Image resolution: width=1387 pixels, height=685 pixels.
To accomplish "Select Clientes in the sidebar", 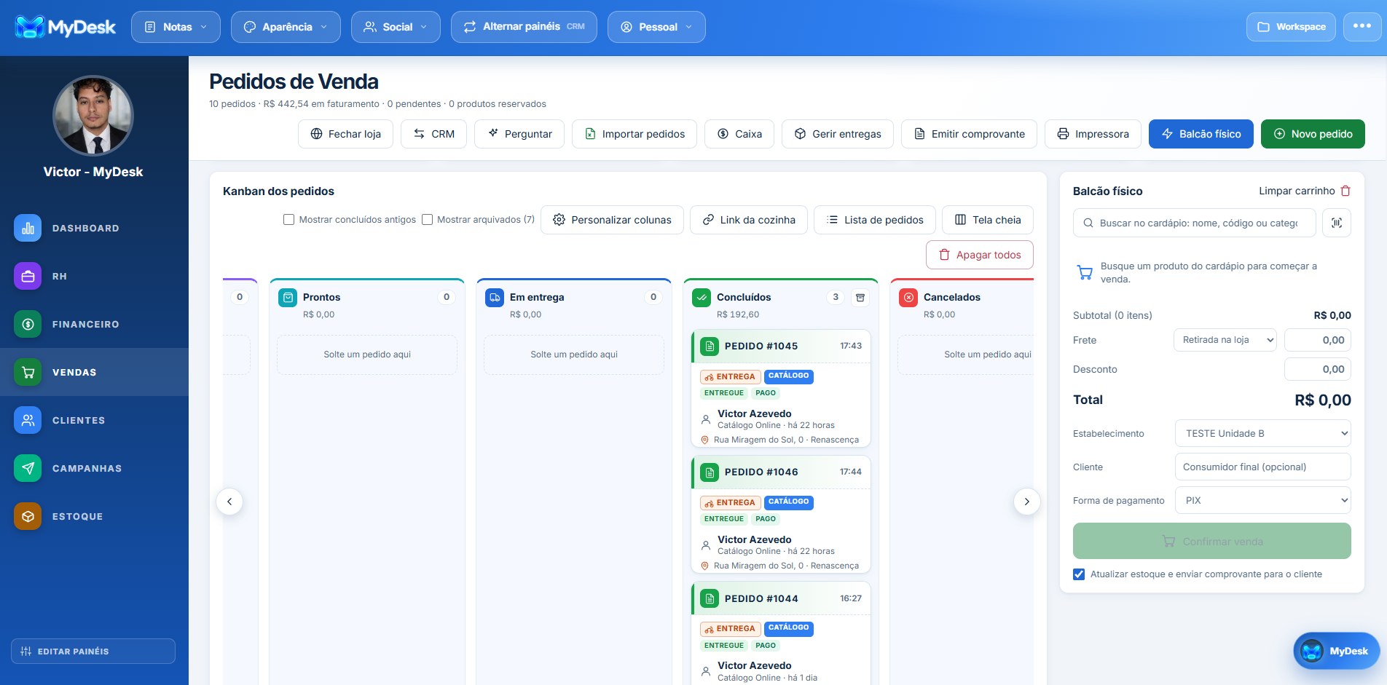I will [x=94, y=420].
